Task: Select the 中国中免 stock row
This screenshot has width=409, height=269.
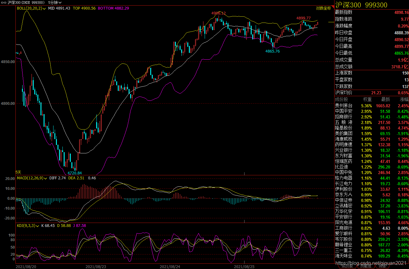Action: [372, 173]
